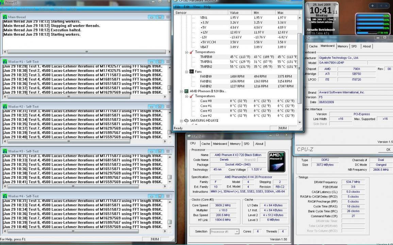Click the horizontal scrollbar in the Main thread window
This screenshot has width=393, height=245.
point(87,52)
